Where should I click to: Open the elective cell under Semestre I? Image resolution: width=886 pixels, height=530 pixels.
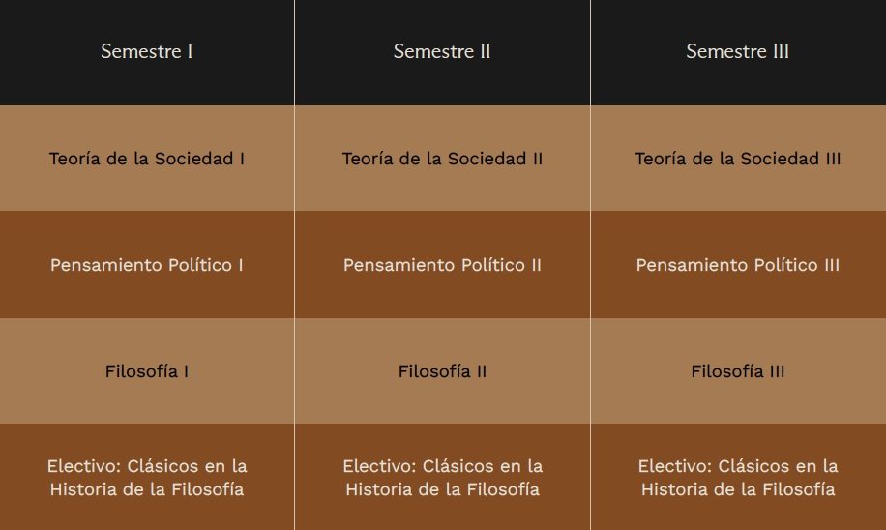point(147,478)
